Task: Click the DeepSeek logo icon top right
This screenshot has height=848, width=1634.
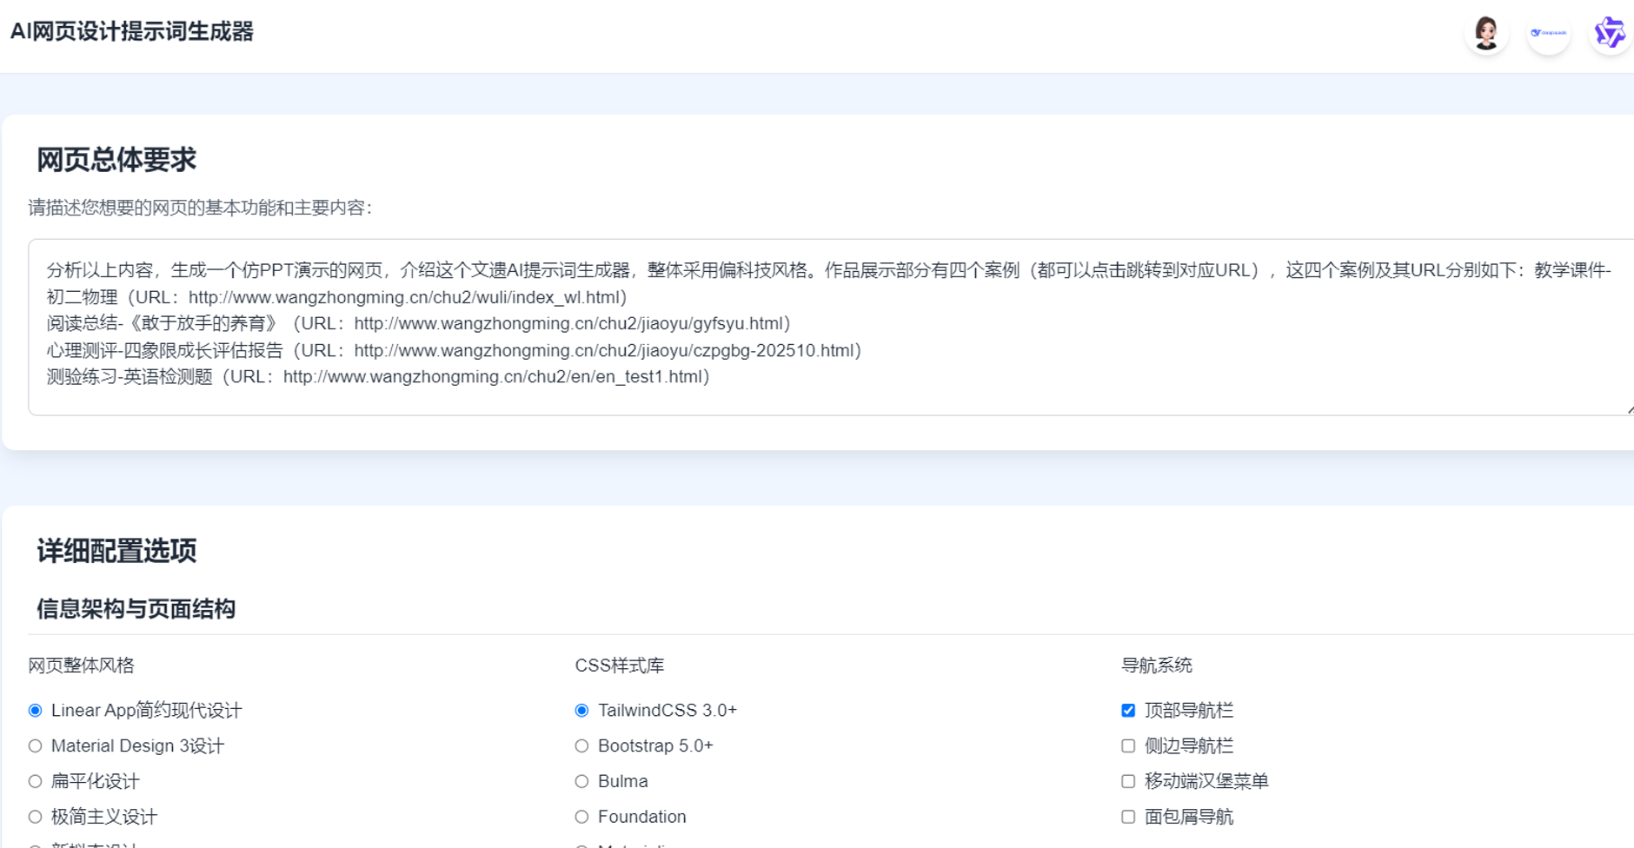Action: pos(1549,33)
